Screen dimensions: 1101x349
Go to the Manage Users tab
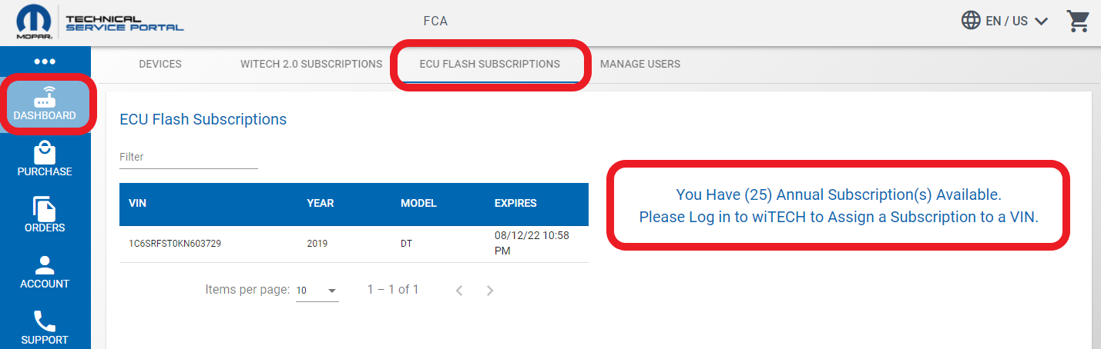click(x=640, y=64)
